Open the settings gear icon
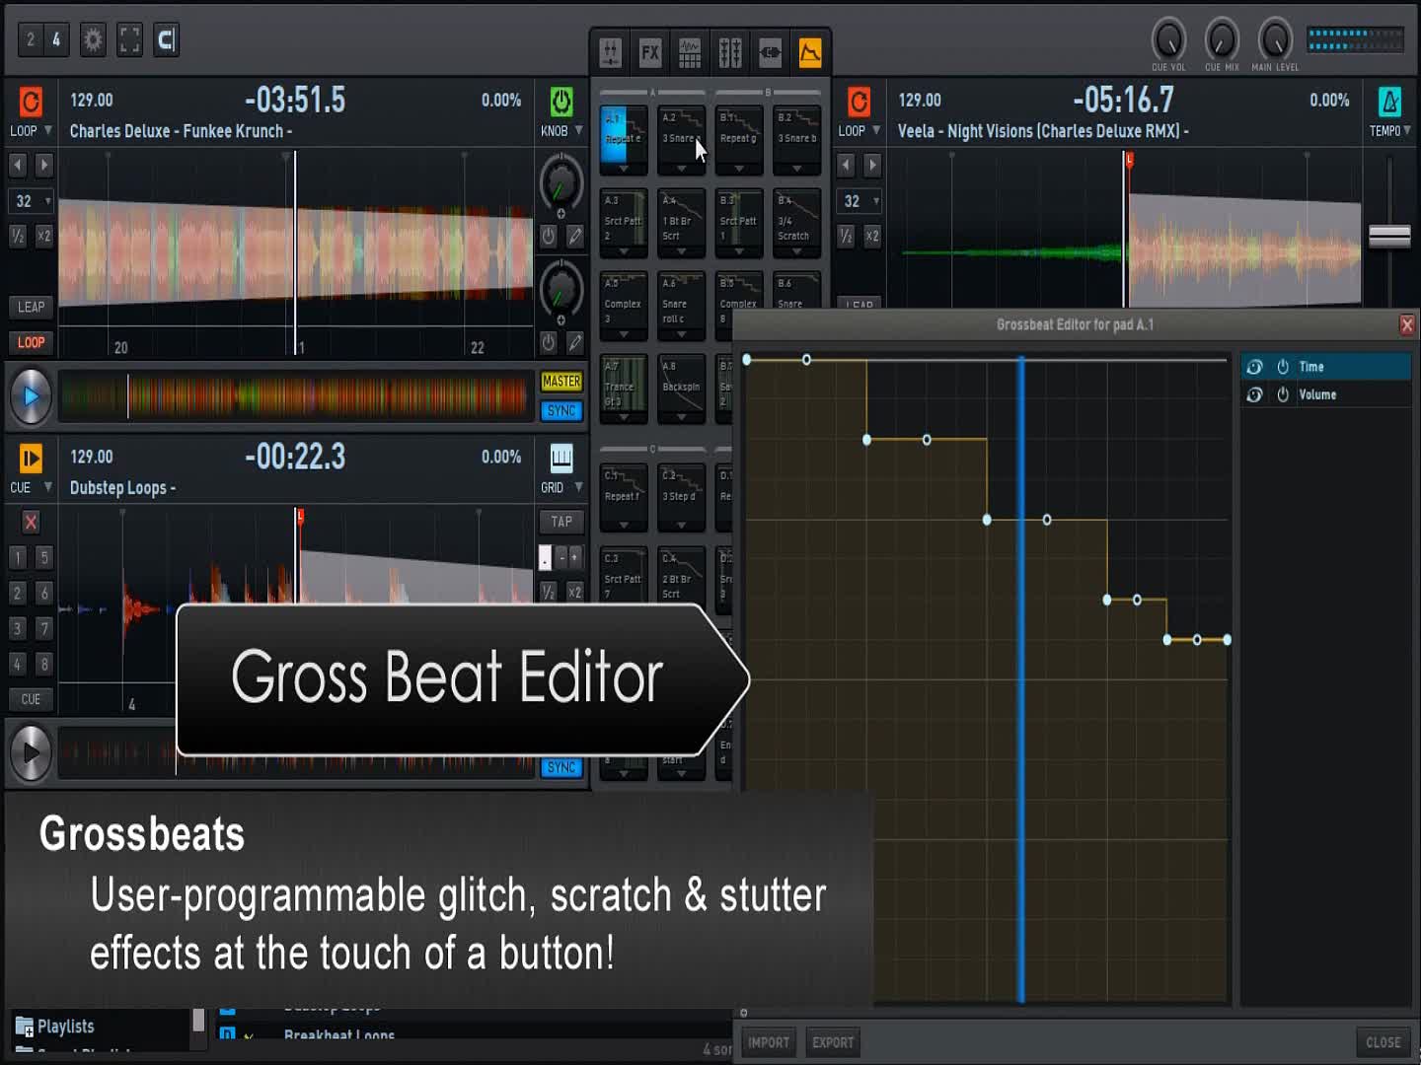1421x1065 pixels. 93,40
